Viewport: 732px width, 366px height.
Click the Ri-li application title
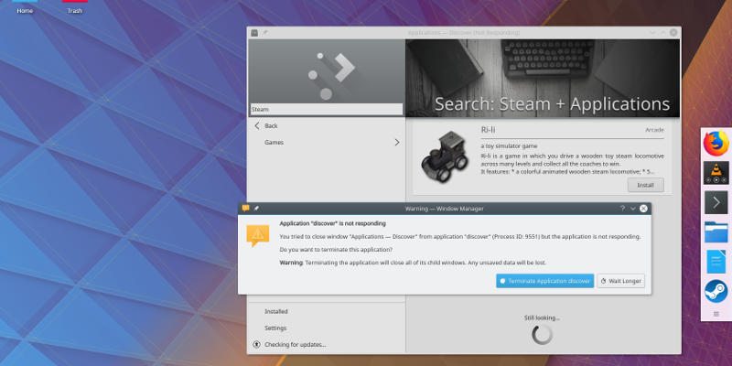[x=488, y=130]
